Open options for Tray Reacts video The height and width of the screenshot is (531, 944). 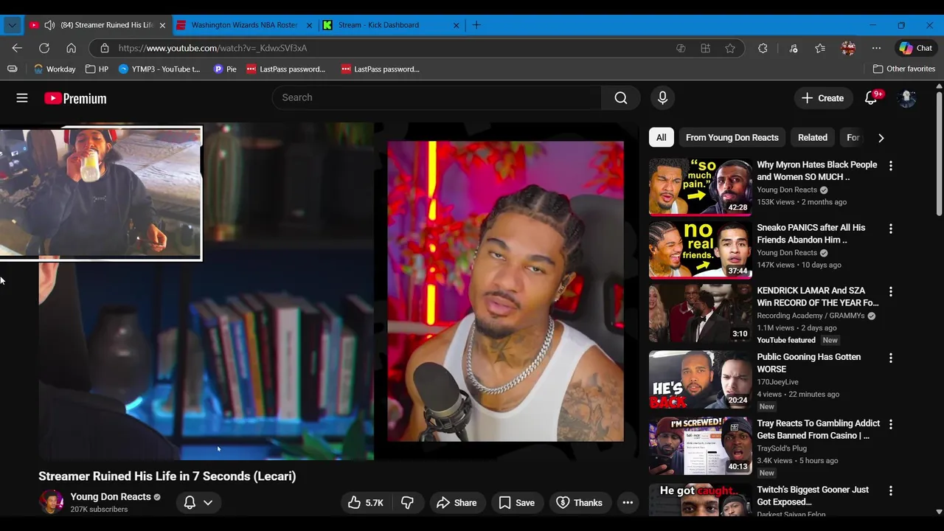pyautogui.click(x=890, y=424)
